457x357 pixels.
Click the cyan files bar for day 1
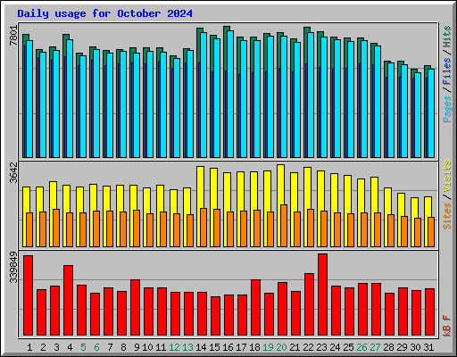click(x=29, y=99)
